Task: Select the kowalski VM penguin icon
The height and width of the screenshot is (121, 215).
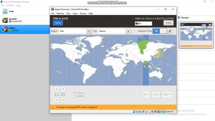Action: pyautogui.click(x=5, y=20)
